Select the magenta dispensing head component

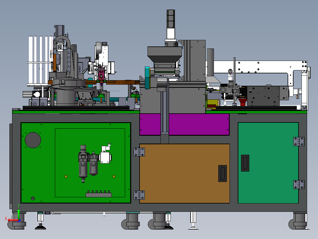(x=101, y=75)
